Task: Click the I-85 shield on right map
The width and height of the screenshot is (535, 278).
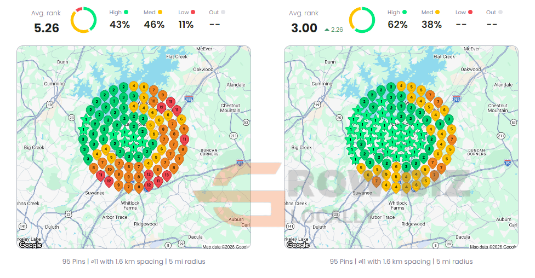Action: pyautogui.click(x=508, y=163)
